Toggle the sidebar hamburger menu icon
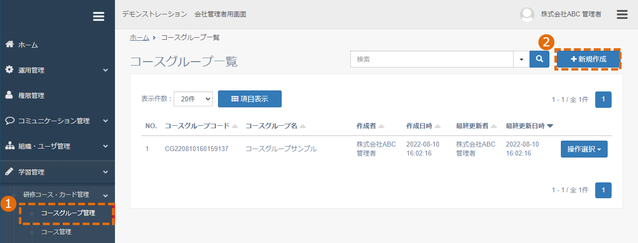The height and width of the screenshot is (243, 638). pyautogui.click(x=99, y=16)
